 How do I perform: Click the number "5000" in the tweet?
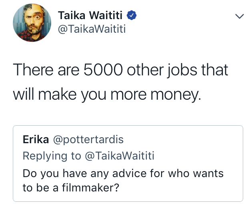click(103, 70)
